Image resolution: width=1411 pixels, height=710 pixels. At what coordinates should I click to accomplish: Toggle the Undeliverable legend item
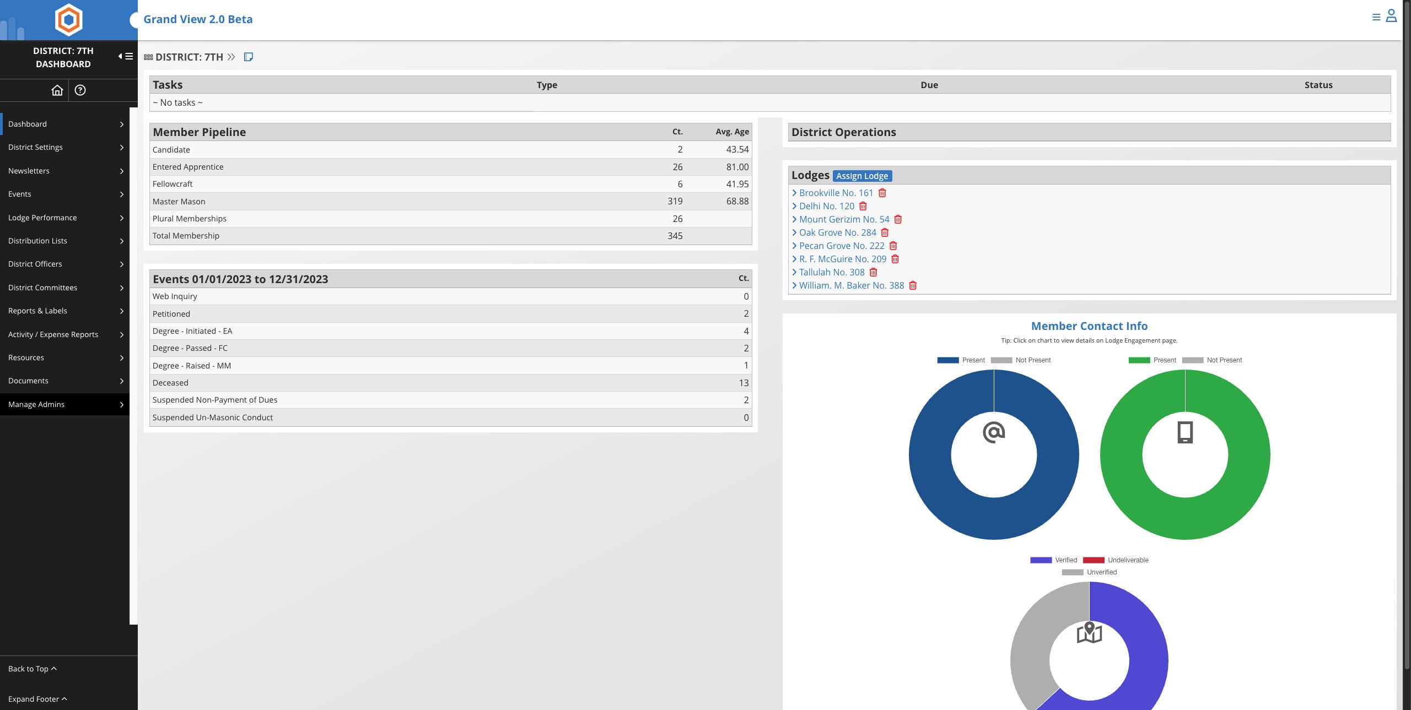coord(1116,560)
